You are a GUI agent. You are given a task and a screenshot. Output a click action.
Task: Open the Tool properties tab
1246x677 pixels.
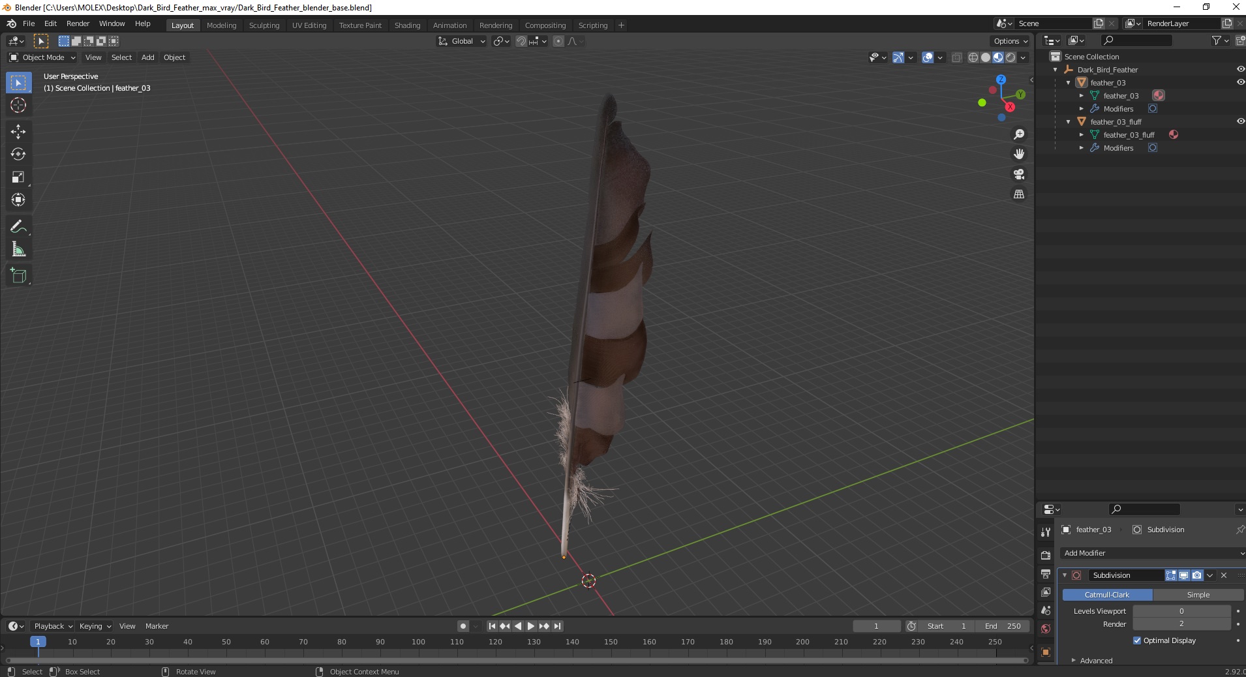coord(1046,532)
